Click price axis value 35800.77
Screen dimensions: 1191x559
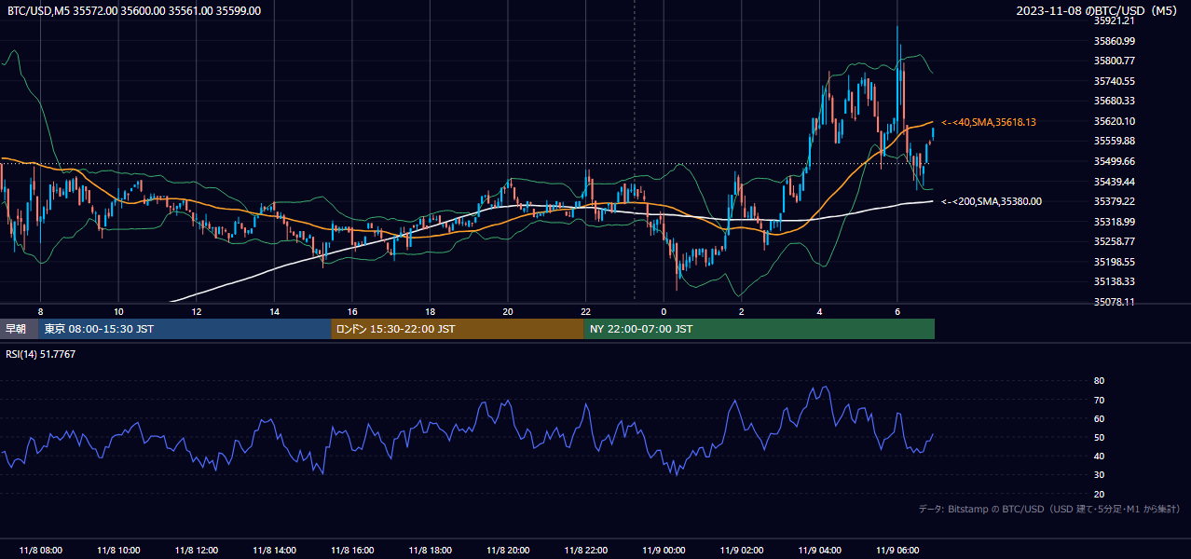[1114, 61]
